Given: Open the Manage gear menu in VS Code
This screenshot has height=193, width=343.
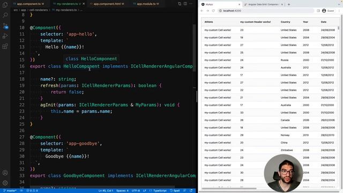Looking at the screenshot, I should [5, 183].
